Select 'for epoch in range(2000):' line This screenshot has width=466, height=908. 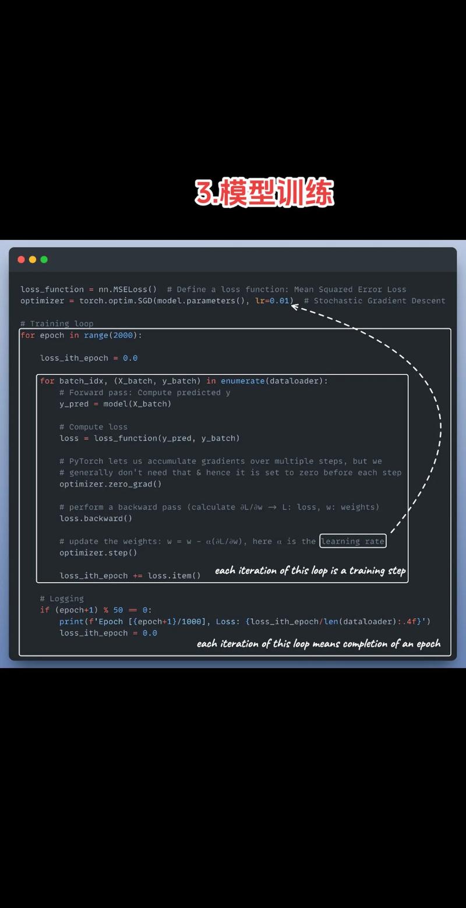point(82,335)
